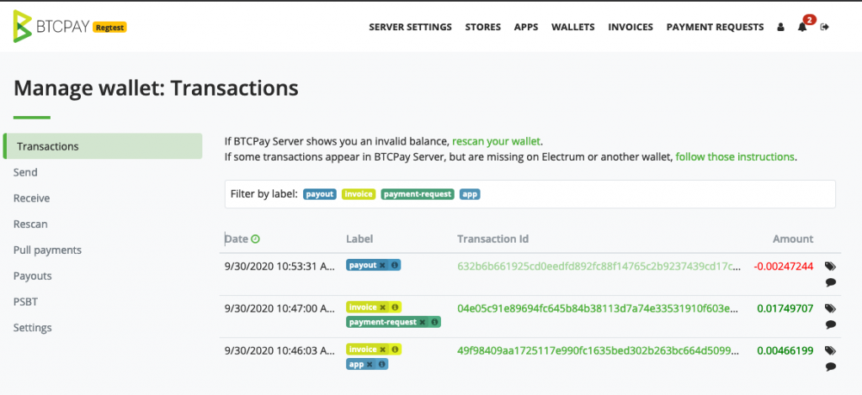Filter transactions by payment-request label
Screen dimensions: 862x395
click(x=418, y=194)
